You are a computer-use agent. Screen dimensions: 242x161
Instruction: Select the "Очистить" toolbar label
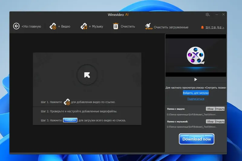tap(128, 27)
